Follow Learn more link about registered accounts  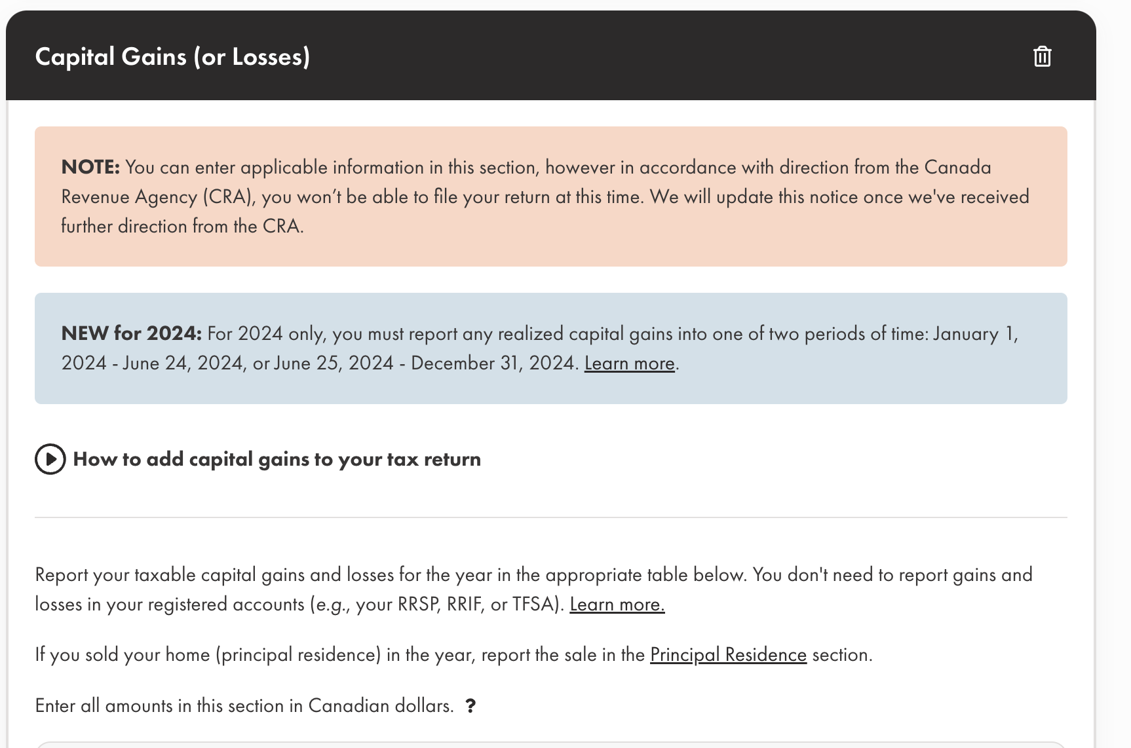pyautogui.click(x=617, y=605)
